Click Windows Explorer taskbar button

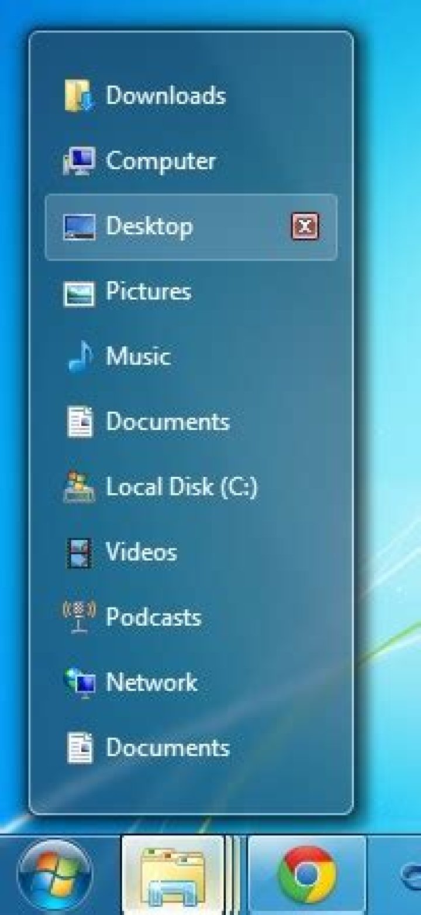(x=172, y=875)
